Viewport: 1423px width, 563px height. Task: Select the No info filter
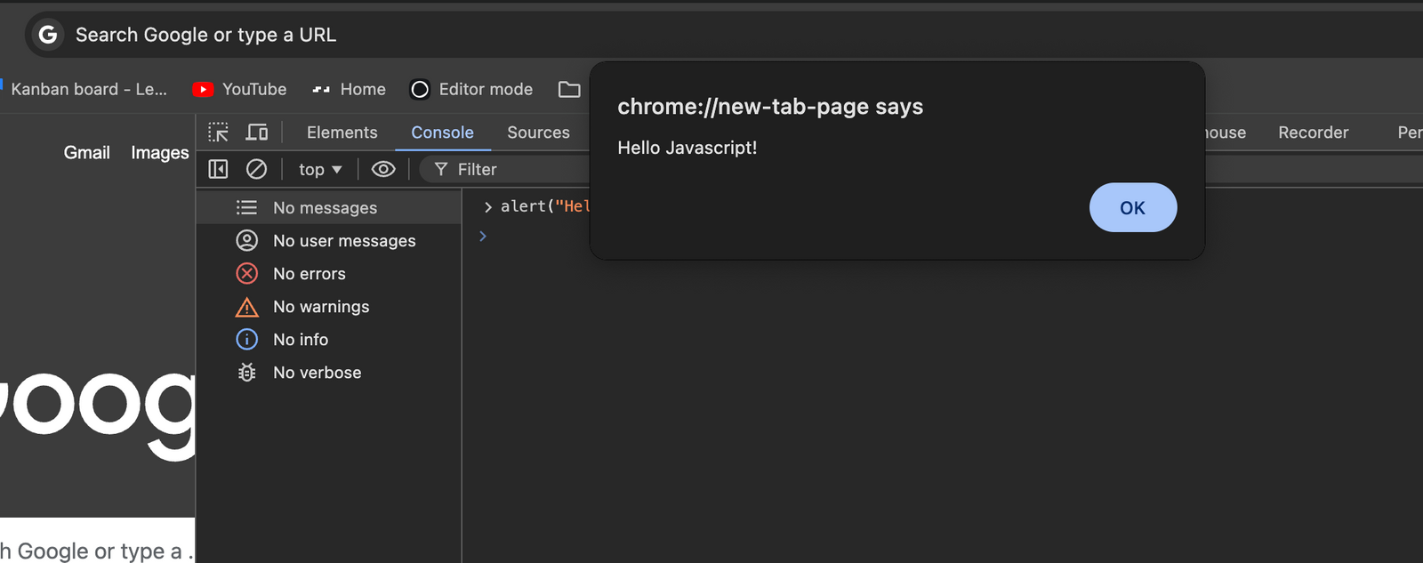300,340
